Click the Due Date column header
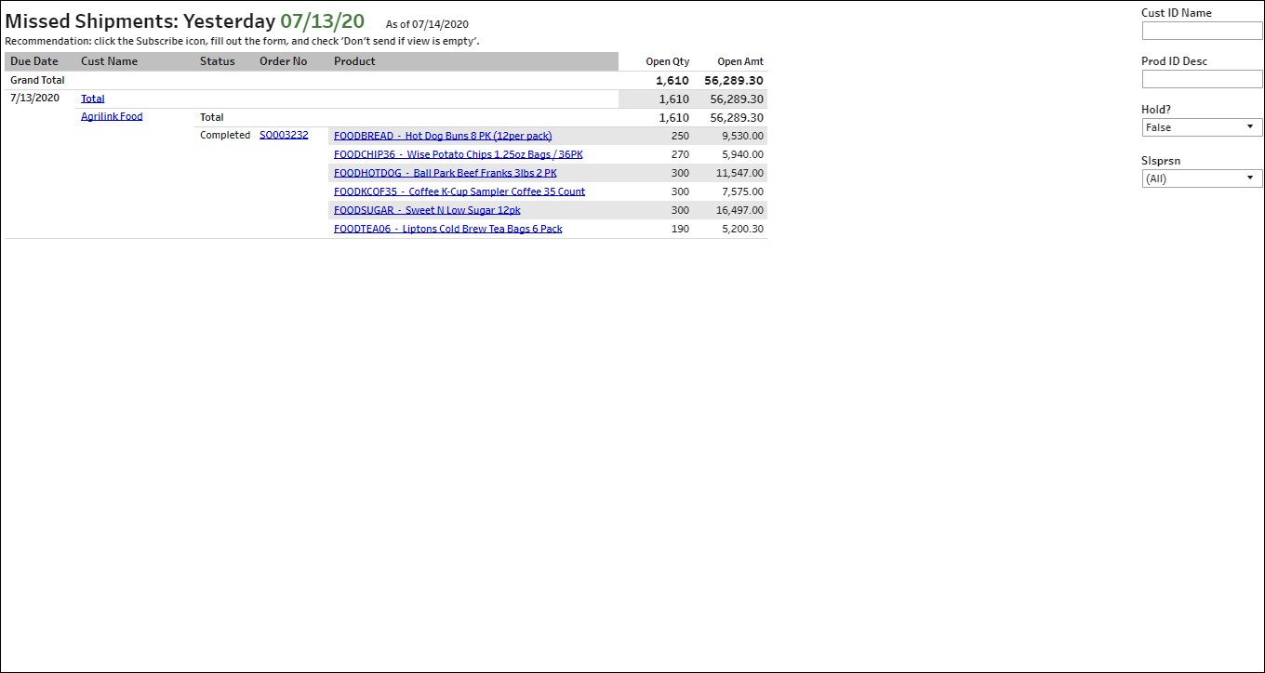This screenshot has width=1265, height=673. [34, 61]
